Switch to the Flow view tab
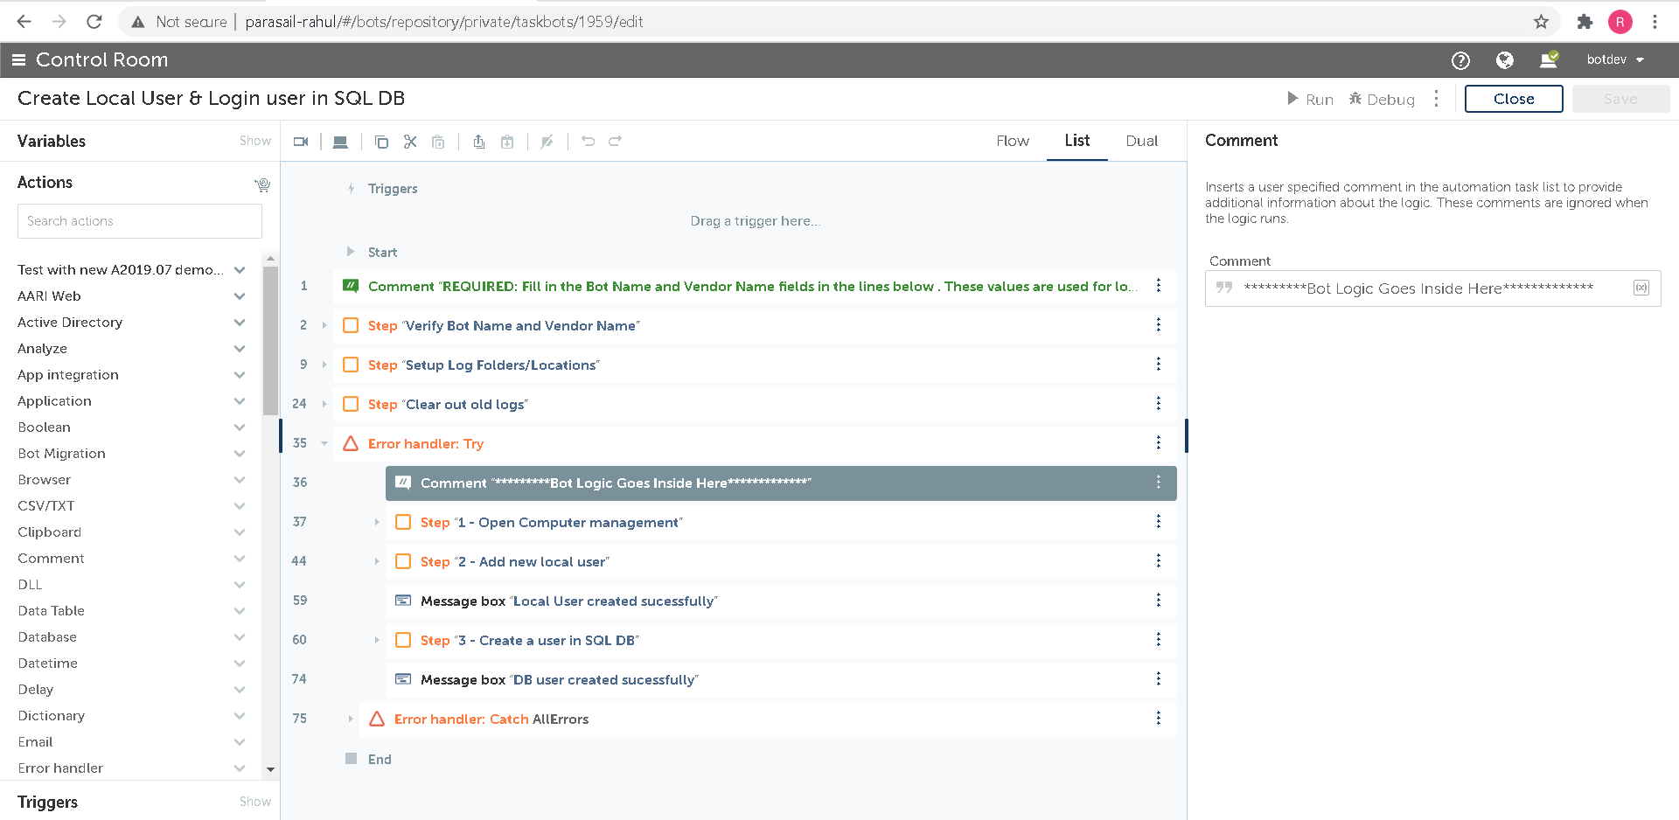The image size is (1679, 820). [1012, 141]
